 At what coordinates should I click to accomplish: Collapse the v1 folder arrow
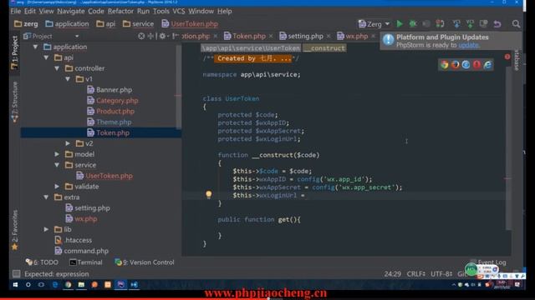(68, 79)
